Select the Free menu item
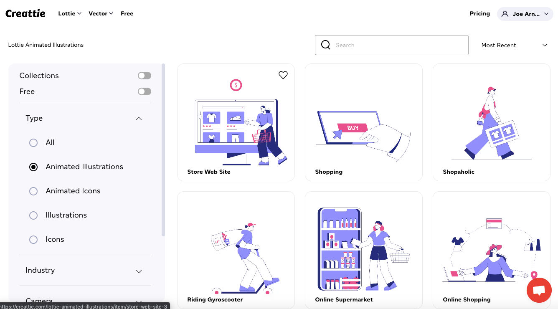The width and height of the screenshot is (558, 309). pyautogui.click(x=127, y=13)
